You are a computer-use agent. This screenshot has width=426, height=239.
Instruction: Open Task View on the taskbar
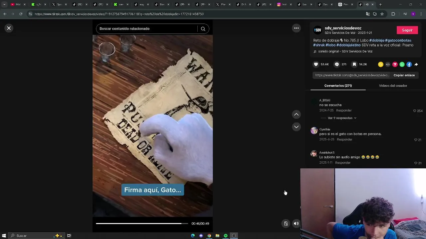coord(69,236)
